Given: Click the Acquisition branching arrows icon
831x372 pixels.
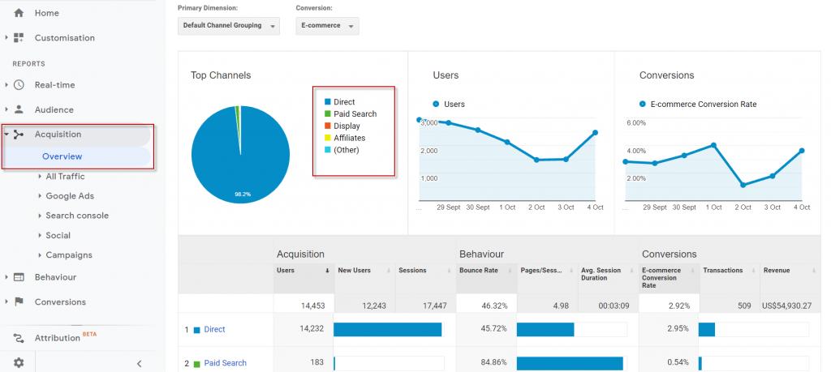Looking at the screenshot, I should click(19, 135).
